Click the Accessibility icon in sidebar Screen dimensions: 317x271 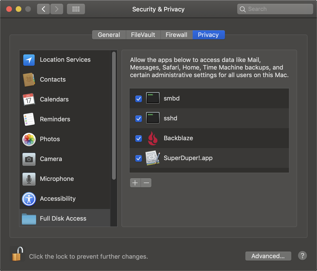coord(29,199)
